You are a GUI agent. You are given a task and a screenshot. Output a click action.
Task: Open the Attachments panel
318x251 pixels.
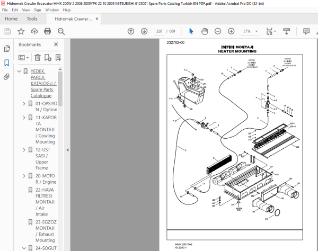[7, 77]
